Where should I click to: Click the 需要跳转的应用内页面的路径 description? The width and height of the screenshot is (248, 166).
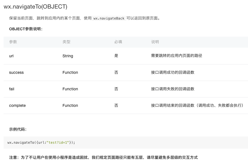[x=177, y=56]
